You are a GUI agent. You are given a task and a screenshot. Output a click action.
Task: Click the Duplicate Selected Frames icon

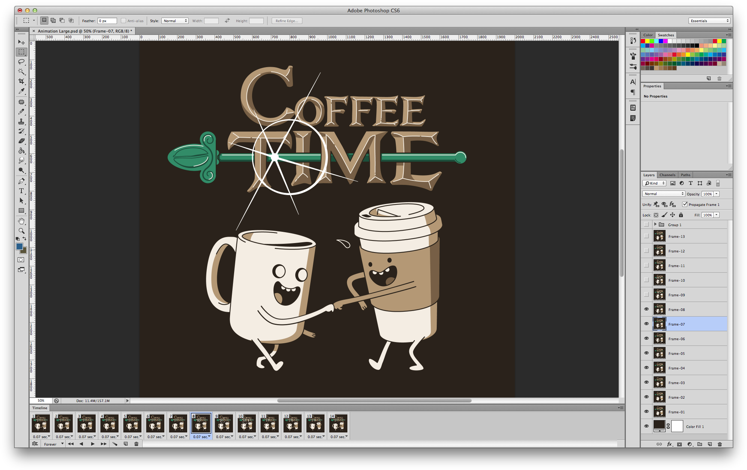[x=126, y=444]
